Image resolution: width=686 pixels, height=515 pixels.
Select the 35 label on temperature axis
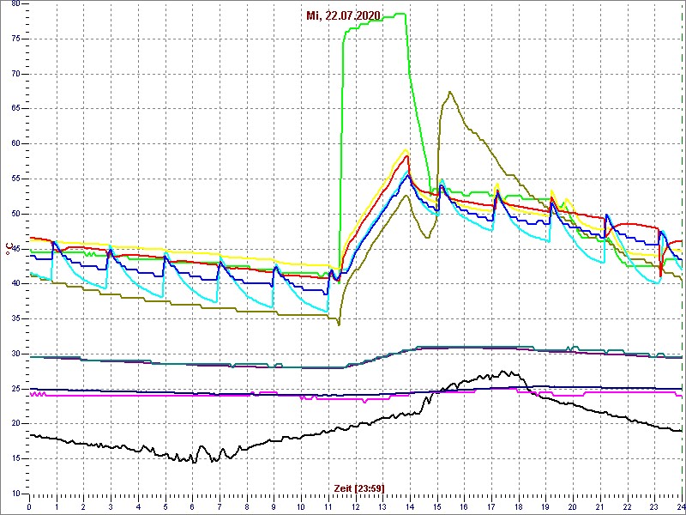(x=15, y=318)
